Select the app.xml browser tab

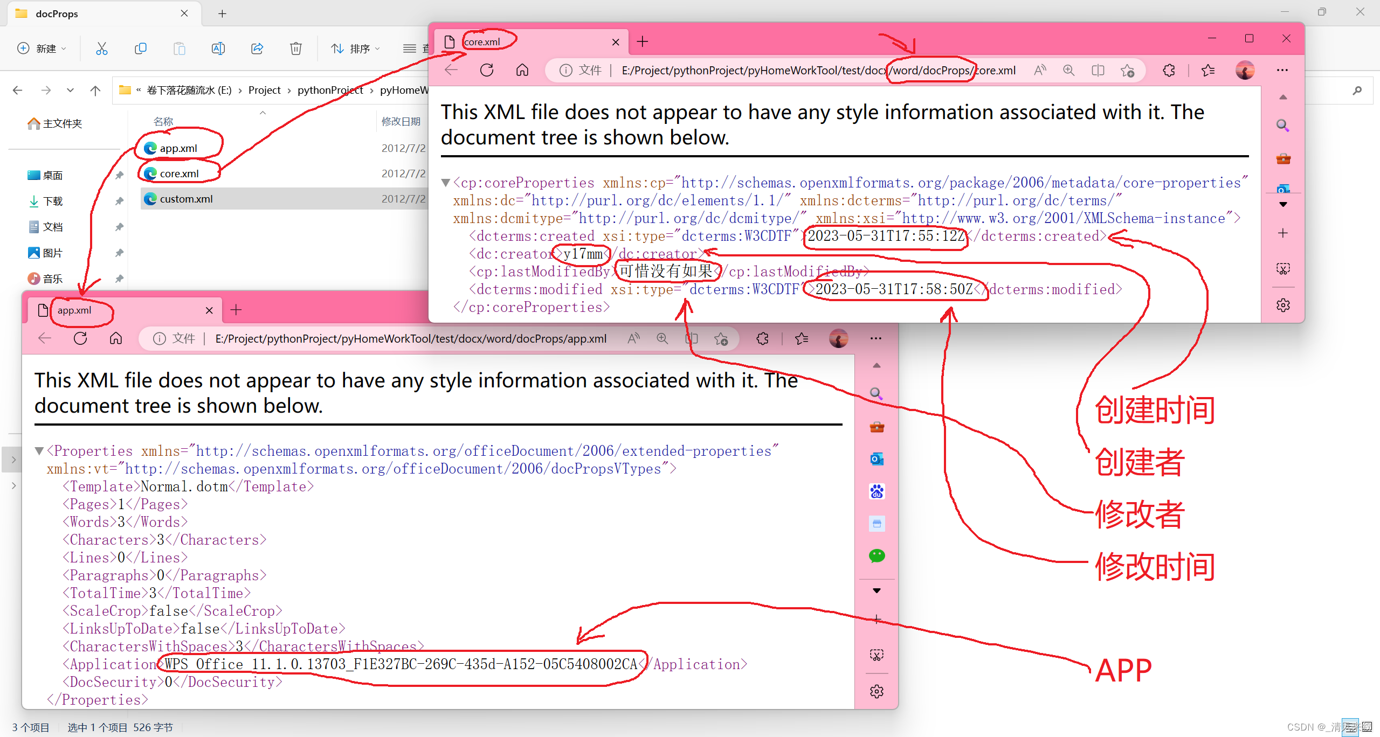pyautogui.click(x=125, y=310)
